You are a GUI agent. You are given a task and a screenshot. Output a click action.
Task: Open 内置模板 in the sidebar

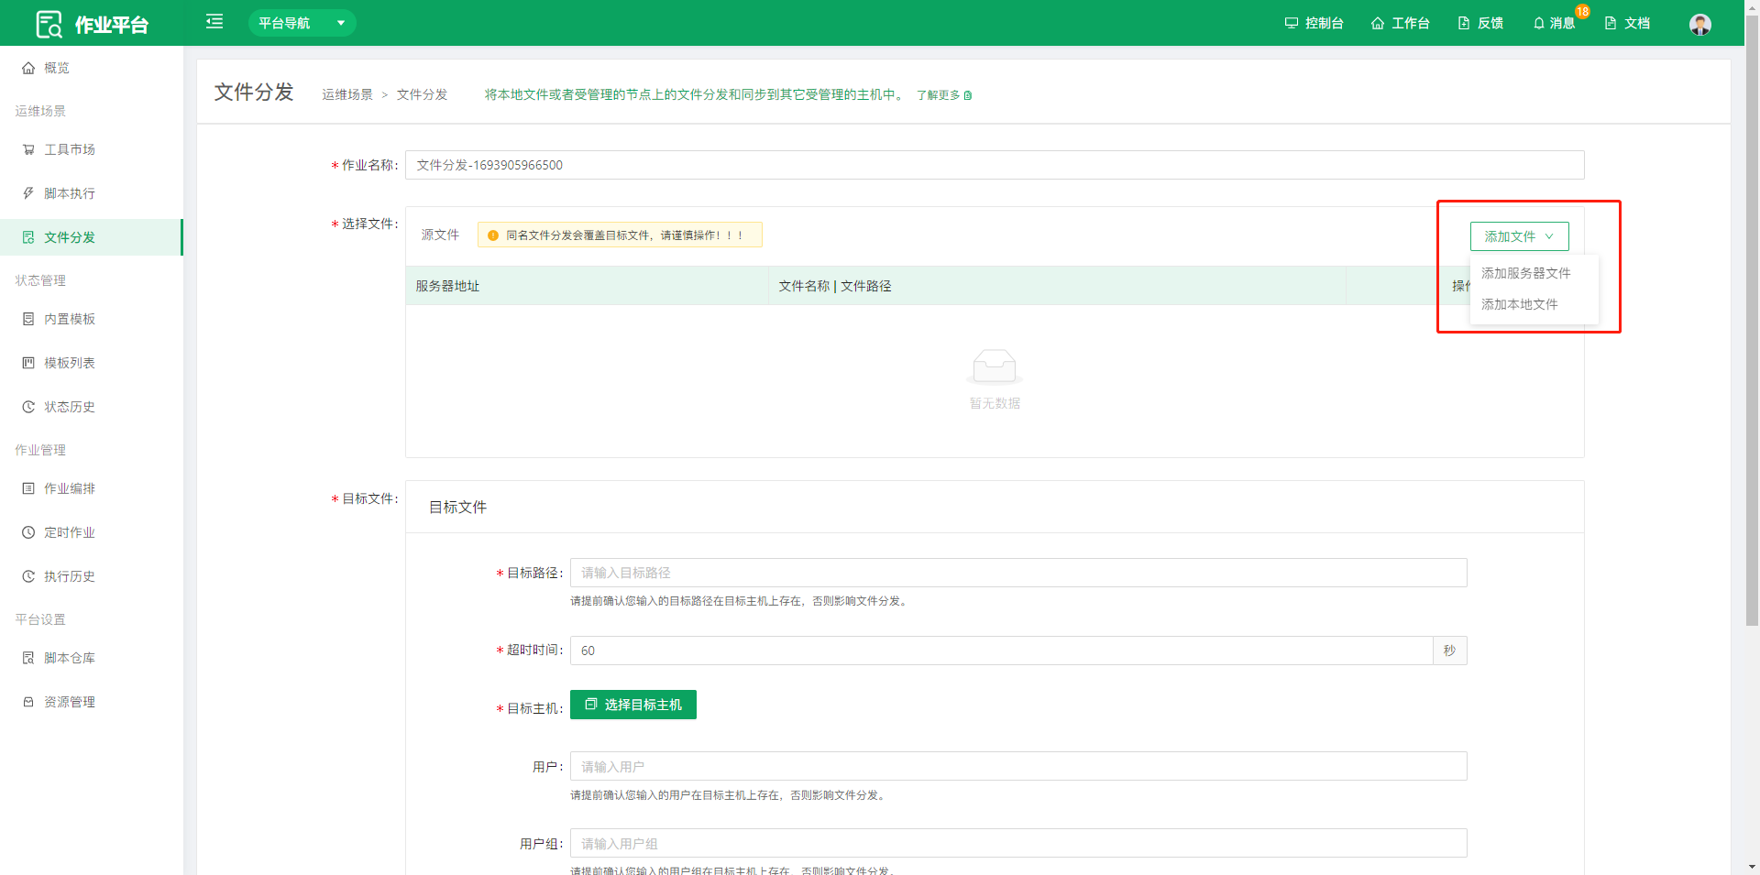click(x=92, y=319)
